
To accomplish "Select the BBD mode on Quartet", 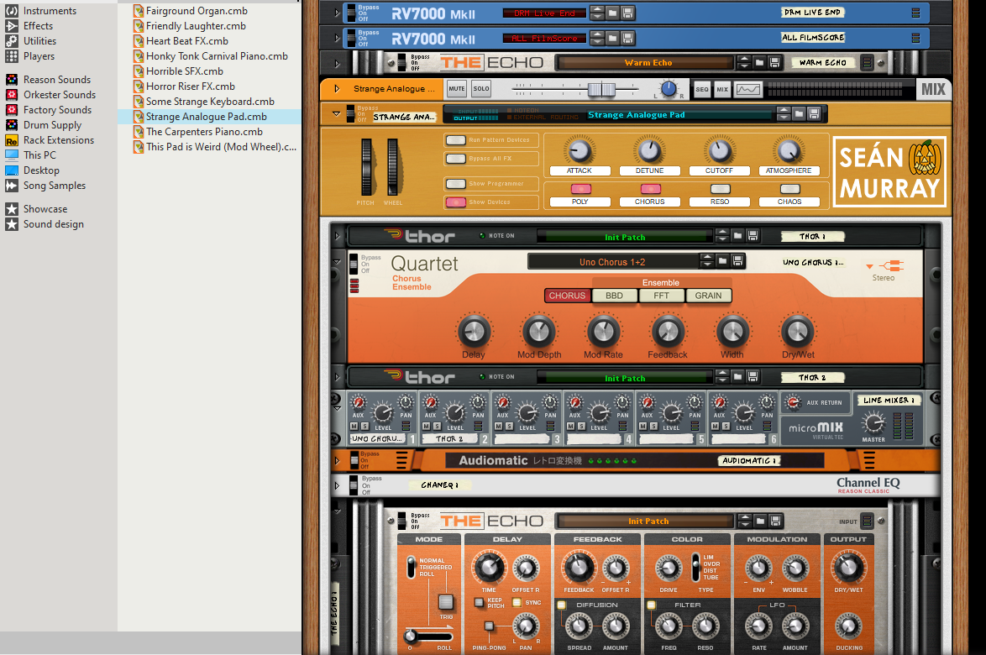I will pyautogui.click(x=614, y=296).
